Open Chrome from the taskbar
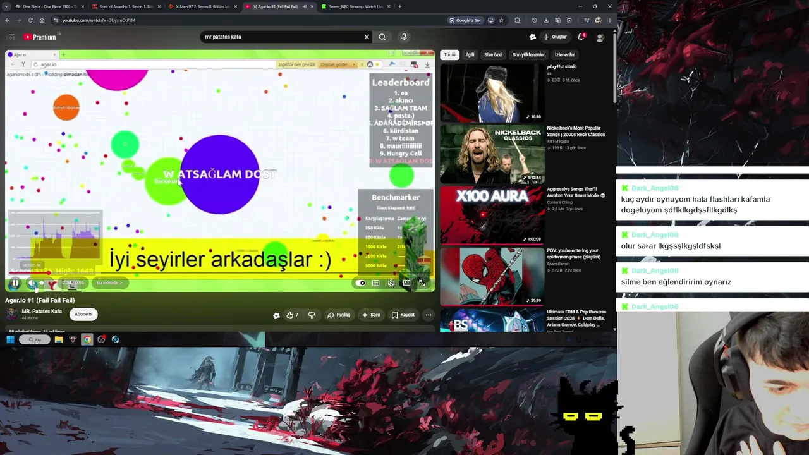Viewport: 809px width, 455px height. [x=87, y=339]
